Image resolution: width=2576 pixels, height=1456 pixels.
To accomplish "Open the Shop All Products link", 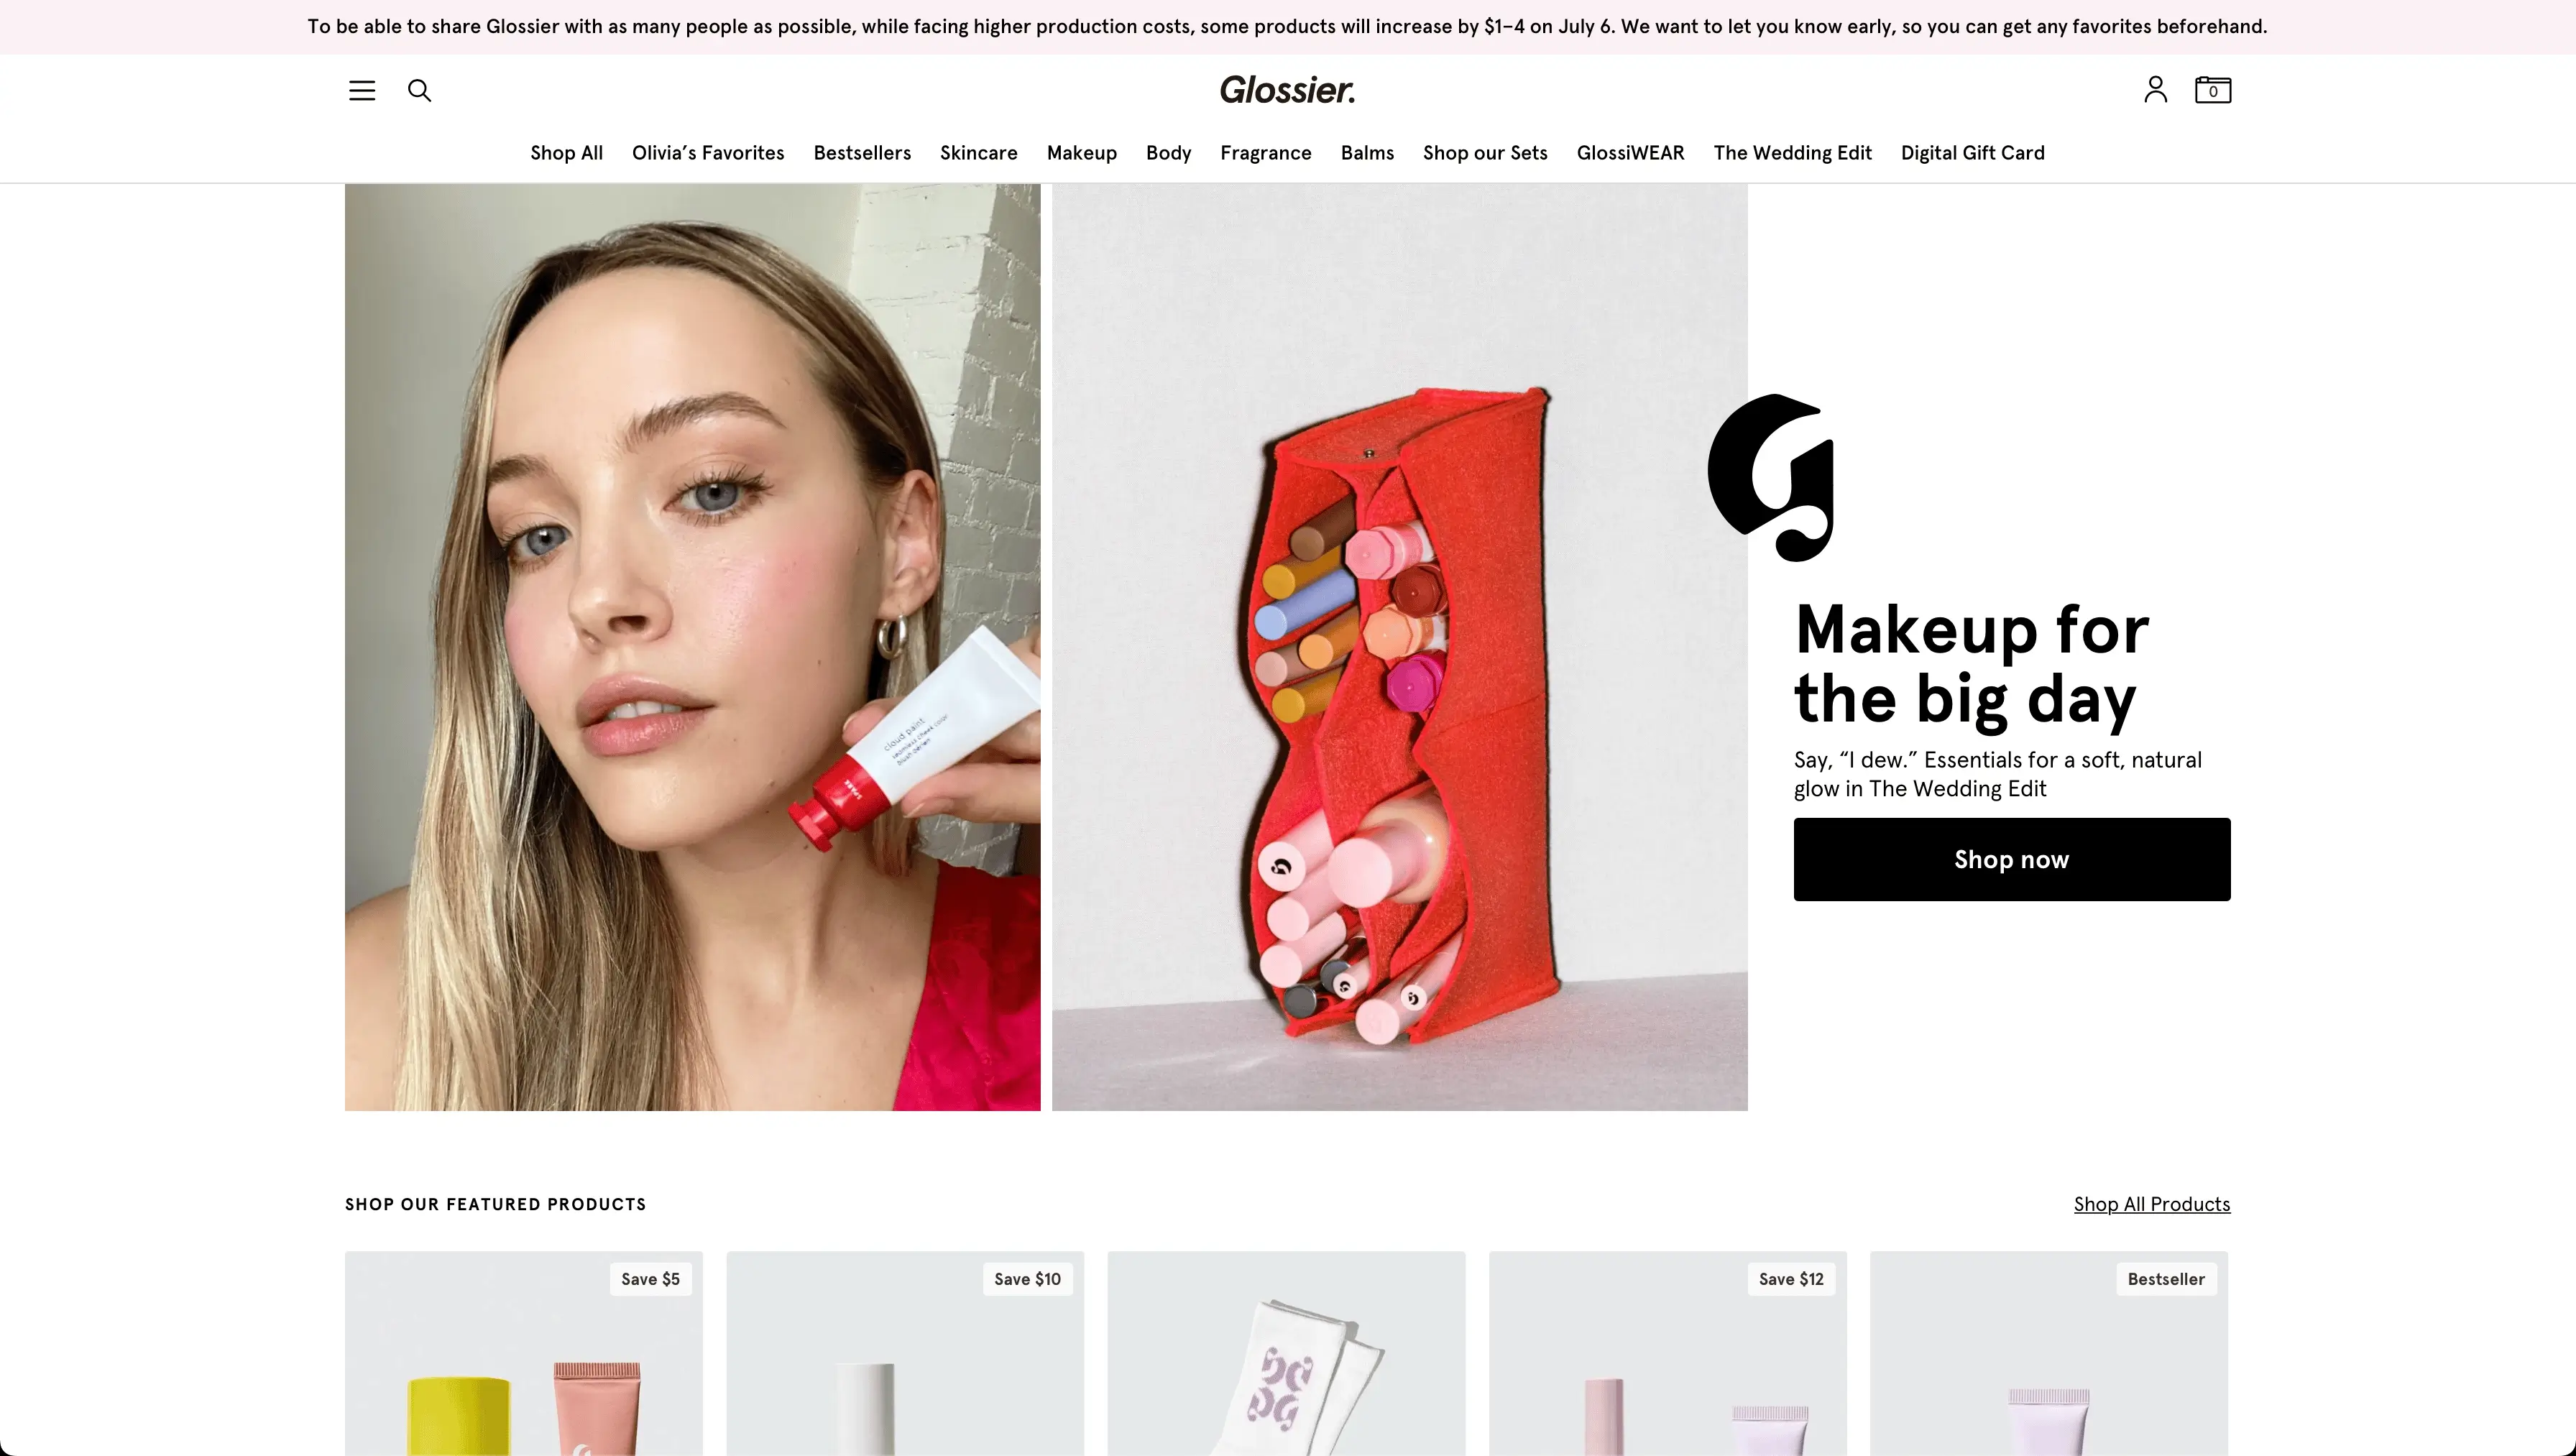I will [2151, 1204].
